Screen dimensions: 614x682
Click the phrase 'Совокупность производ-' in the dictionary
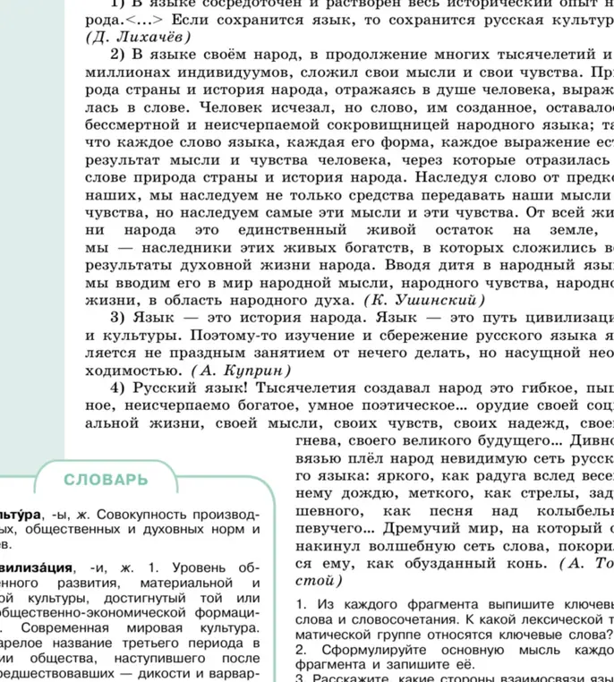point(178,515)
